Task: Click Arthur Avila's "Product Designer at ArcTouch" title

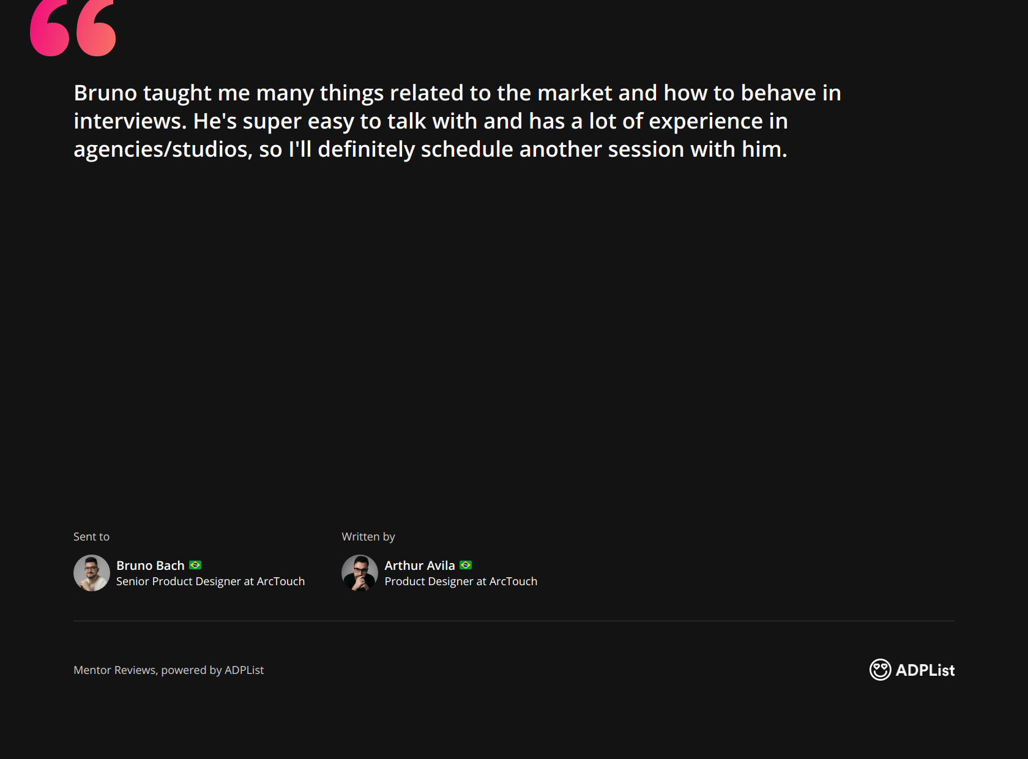Action: pyautogui.click(x=461, y=581)
